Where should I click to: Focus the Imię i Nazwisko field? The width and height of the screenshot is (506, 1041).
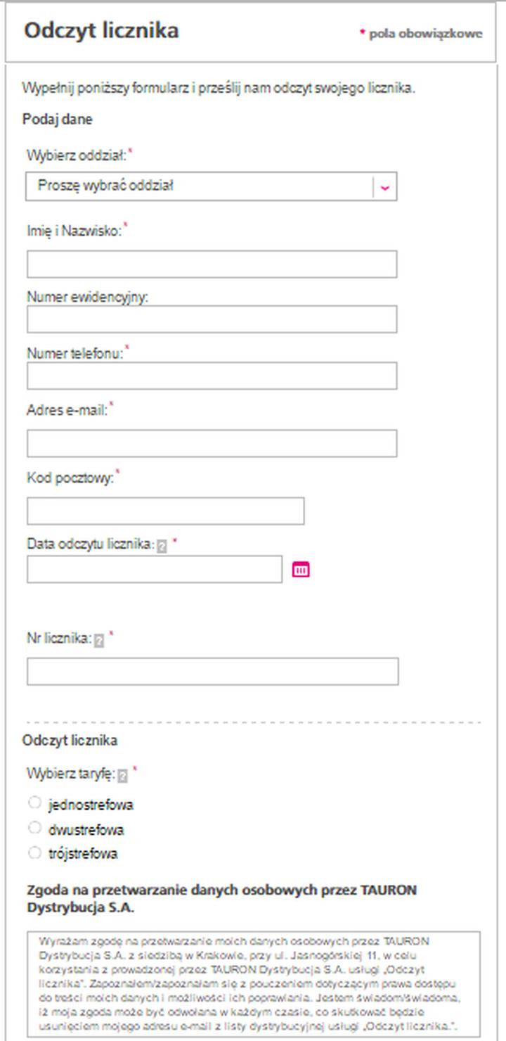[x=212, y=264]
